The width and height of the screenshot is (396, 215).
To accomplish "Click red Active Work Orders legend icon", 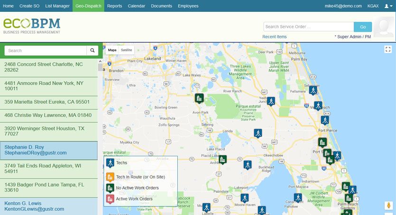I will [110, 199].
